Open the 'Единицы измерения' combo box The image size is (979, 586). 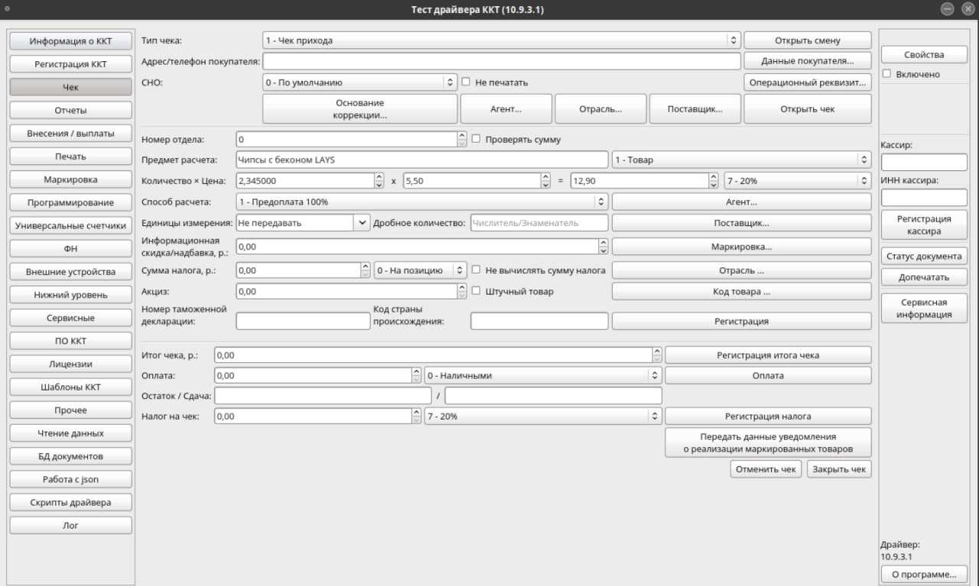[x=303, y=223]
